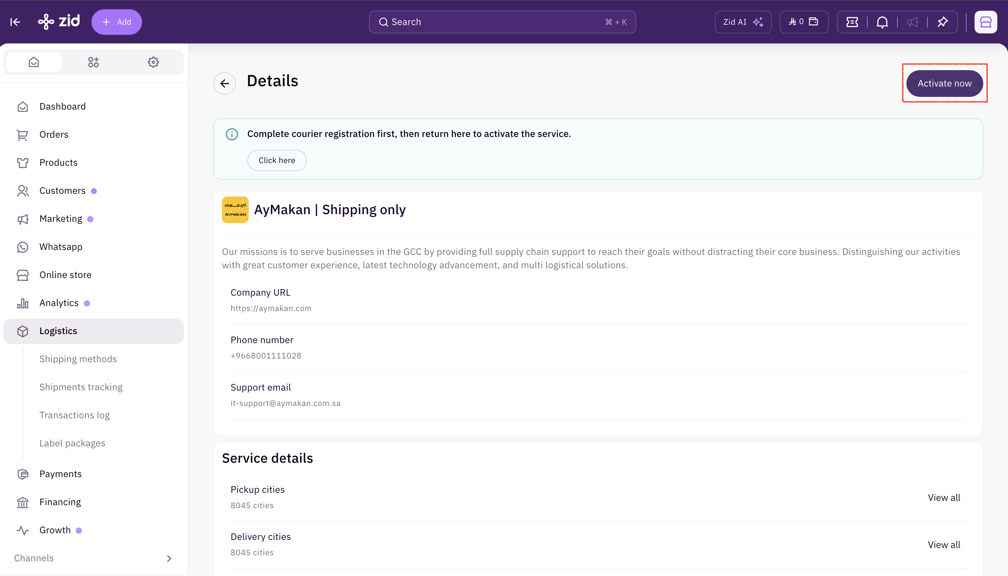Click the pin icon in the top bar

[x=943, y=22]
